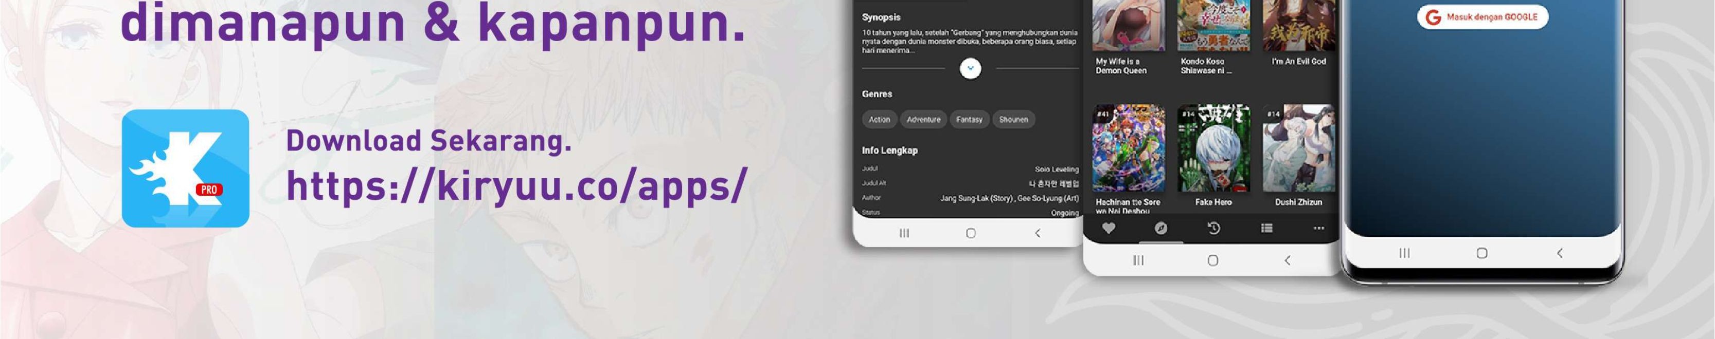Open I'm An Evil God cover
This screenshot has width=1715, height=339.
[1298, 25]
